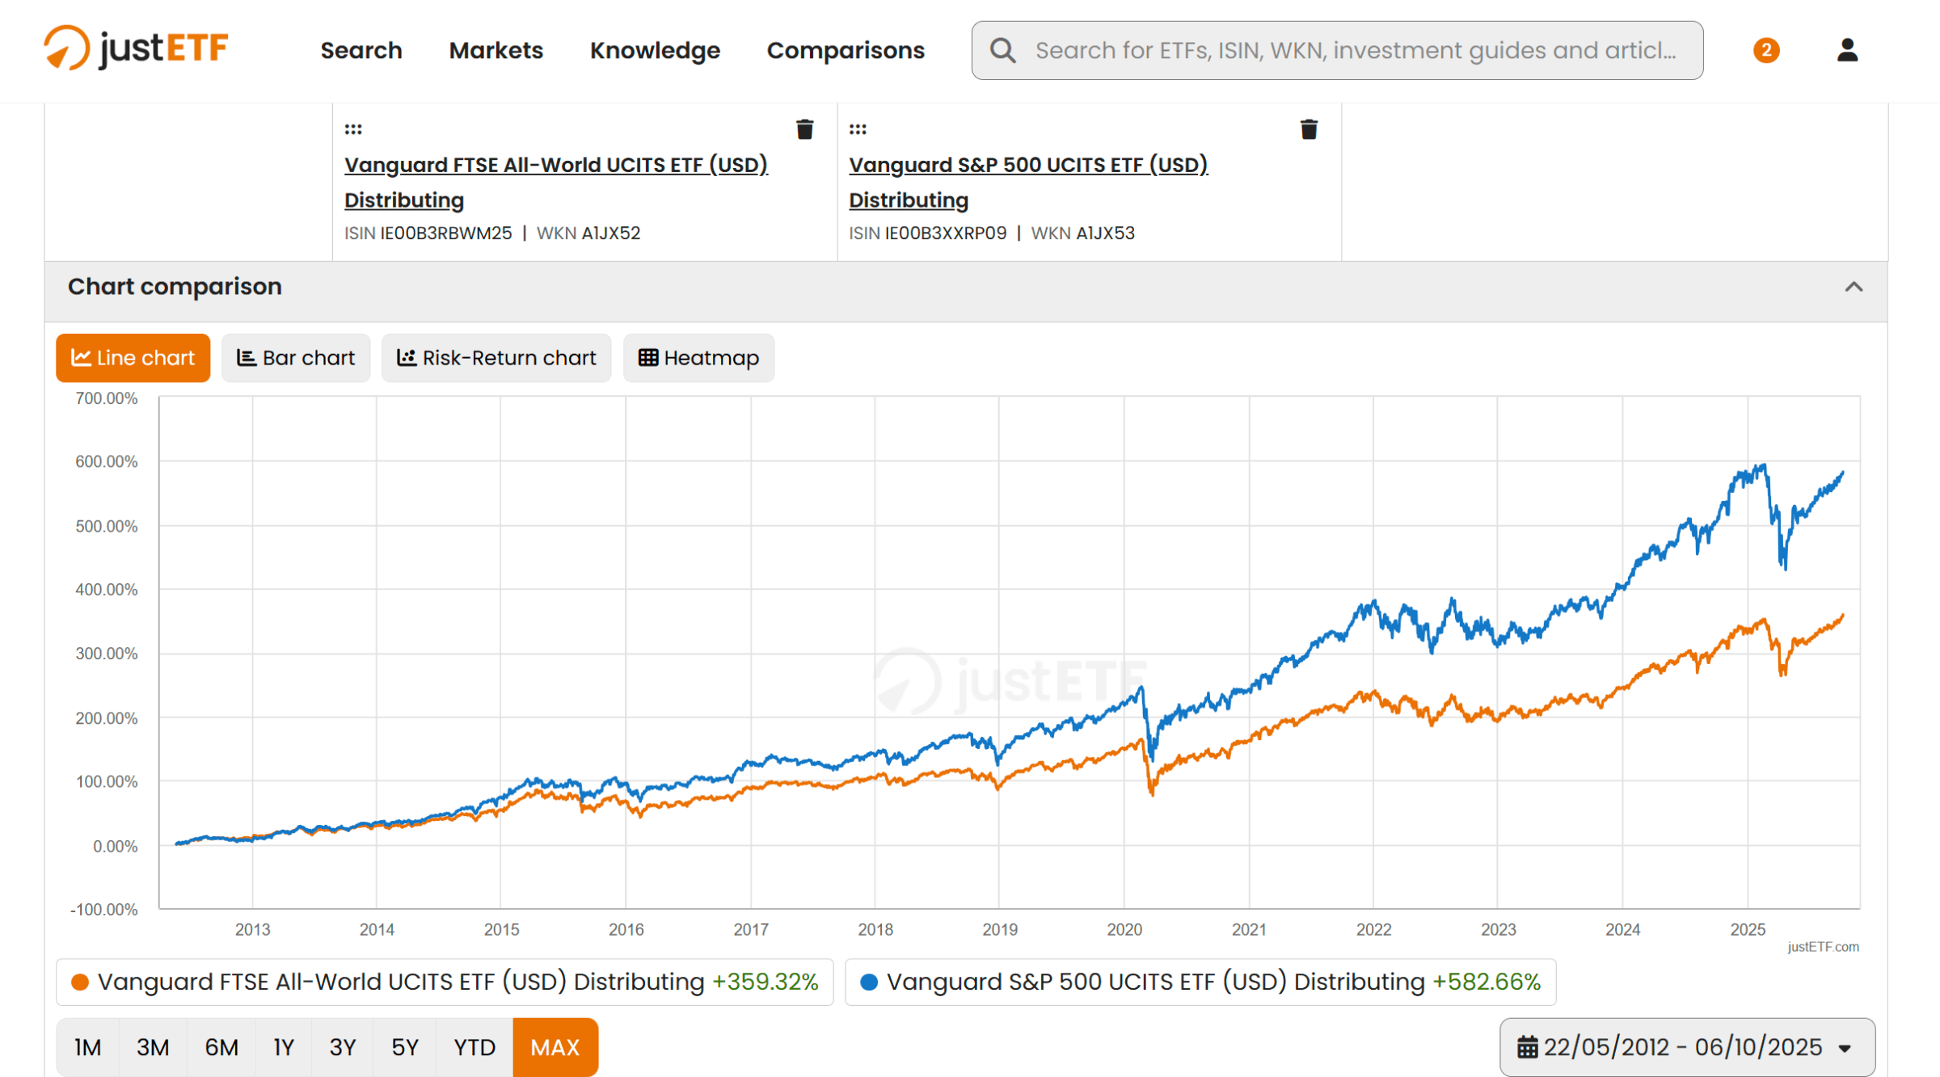Click the orange notification badge

[1765, 50]
